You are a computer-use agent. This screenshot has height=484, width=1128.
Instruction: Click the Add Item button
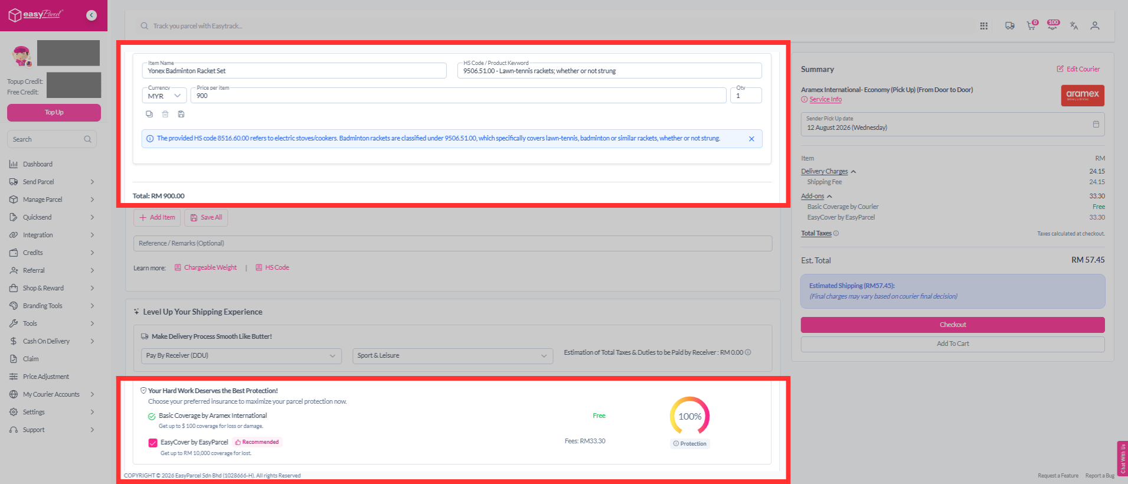coord(157,218)
